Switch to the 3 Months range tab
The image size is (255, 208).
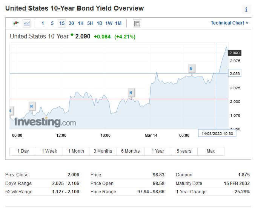click(x=103, y=151)
